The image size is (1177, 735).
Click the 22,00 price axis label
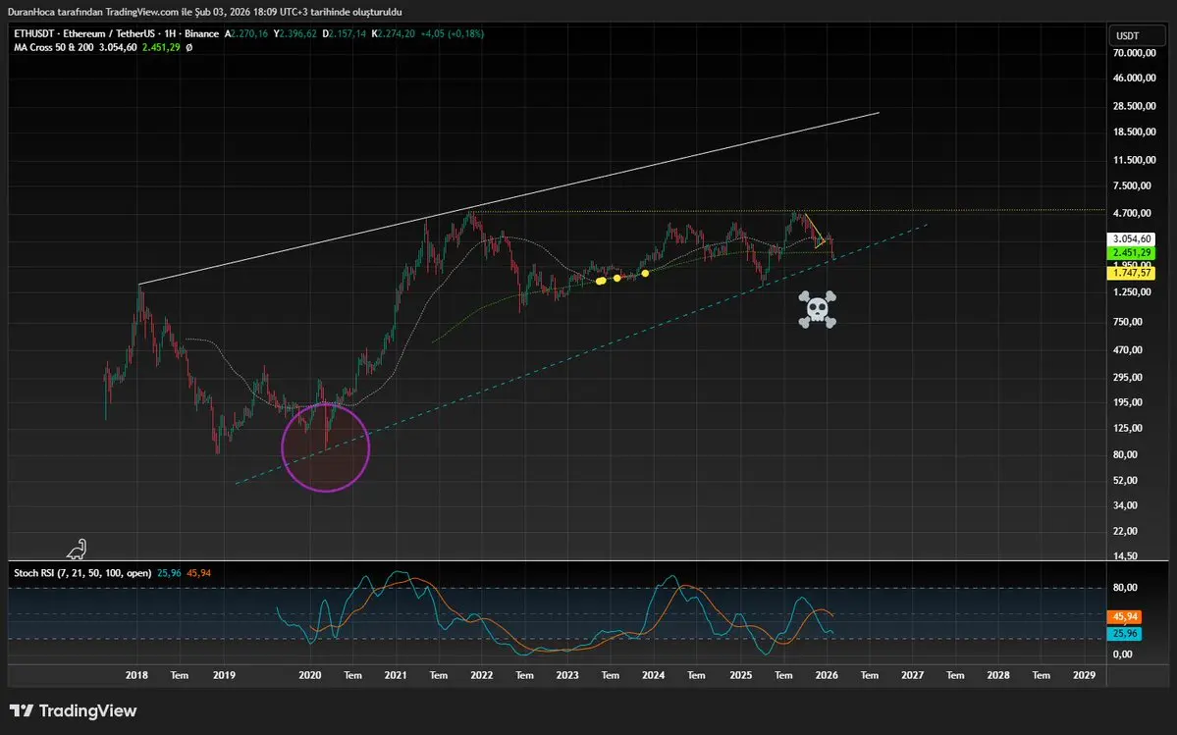1125,531
